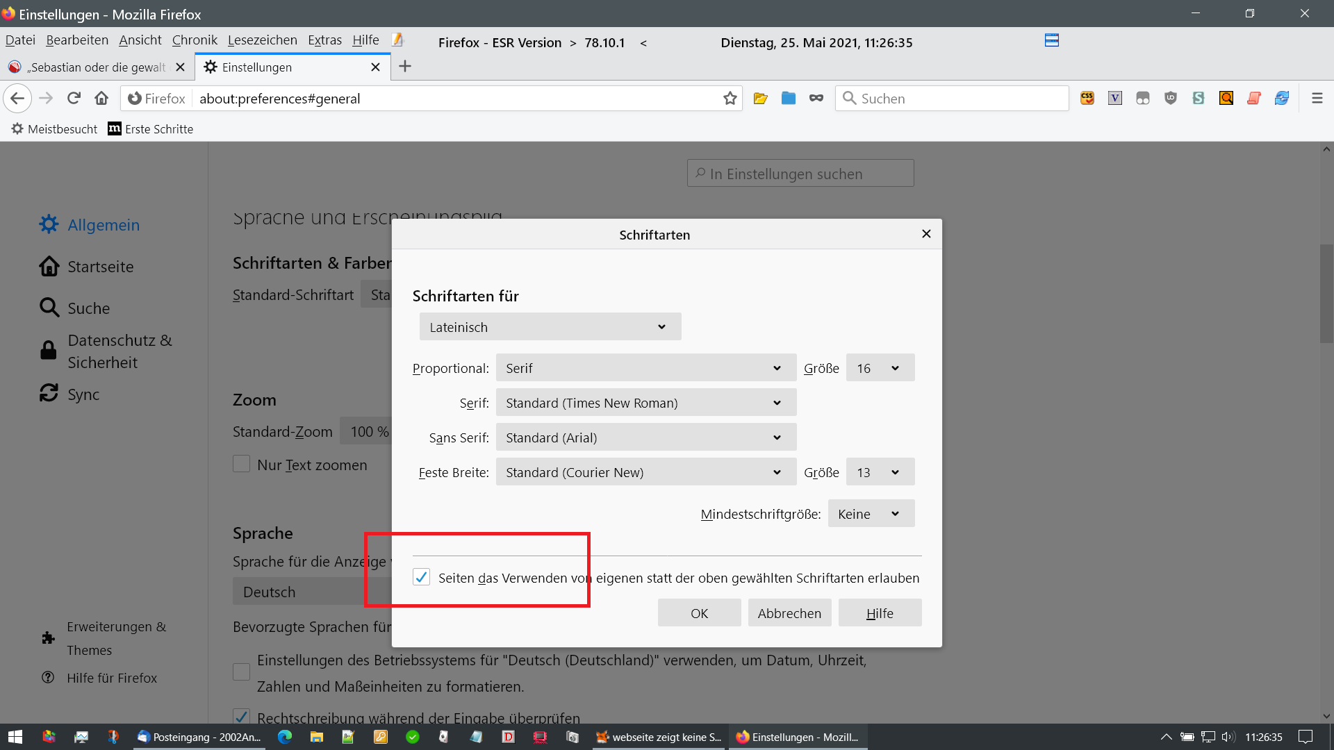
Task: Open the Lesezeichen menu
Action: [262, 40]
